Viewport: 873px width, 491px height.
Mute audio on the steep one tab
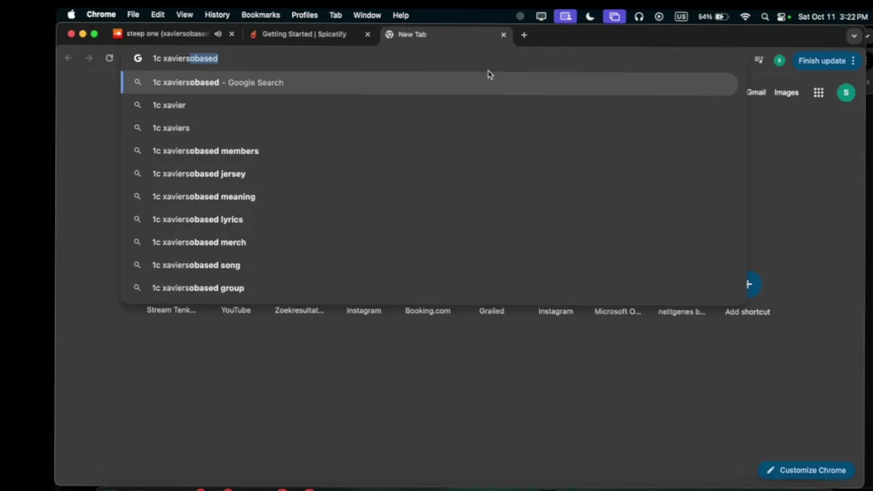tap(218, 34)
